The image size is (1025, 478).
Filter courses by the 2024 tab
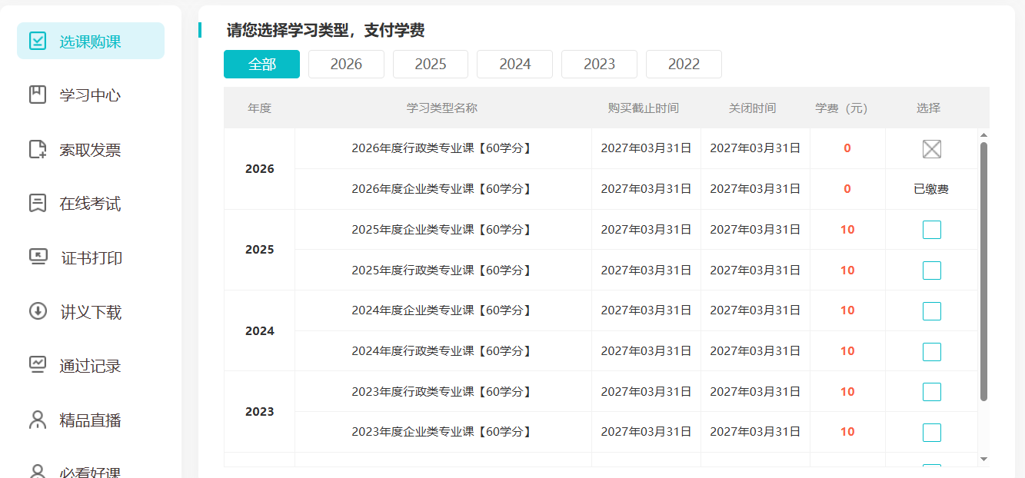click(514, 65)
